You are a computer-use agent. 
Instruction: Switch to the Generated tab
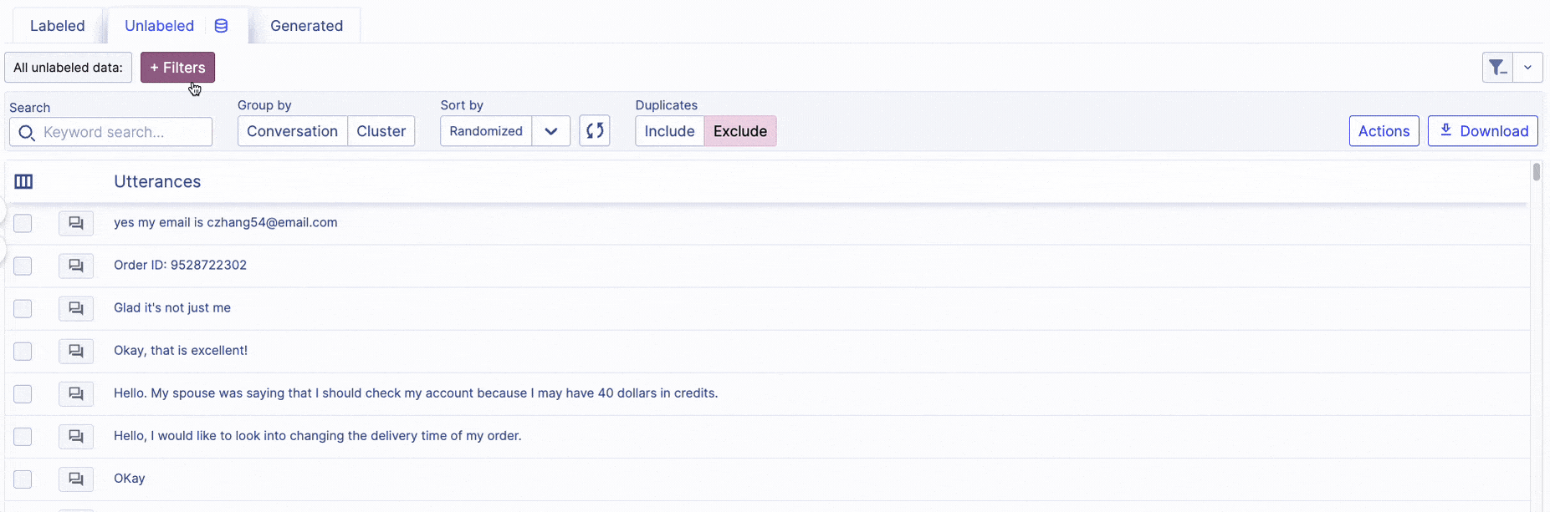point(306,26)
